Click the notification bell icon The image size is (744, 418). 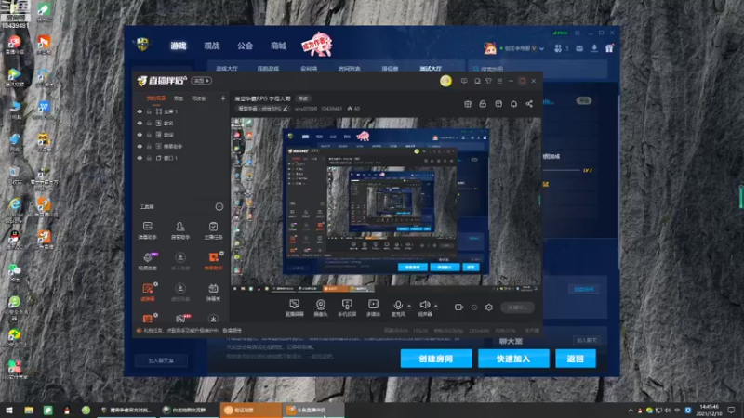[513, 104]
